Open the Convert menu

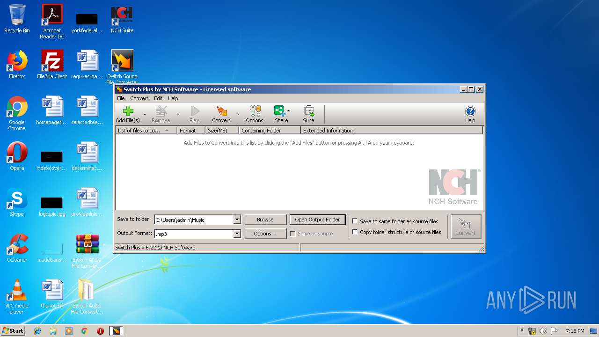pyautogui.click(x=139, y=98)
